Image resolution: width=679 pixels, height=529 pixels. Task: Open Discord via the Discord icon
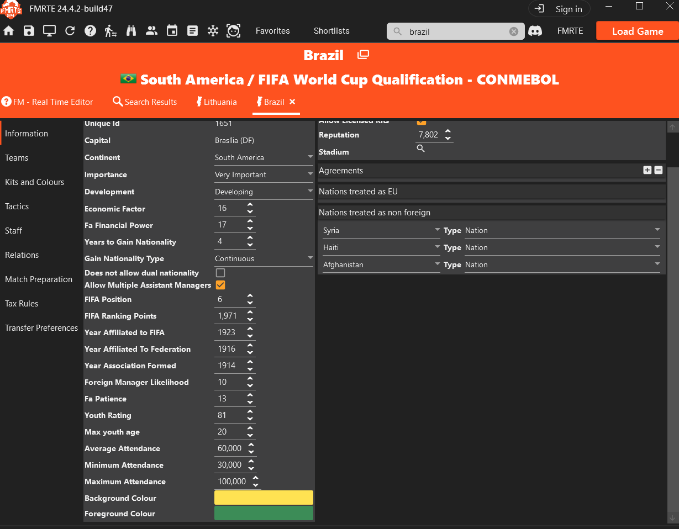pos(535,31)
